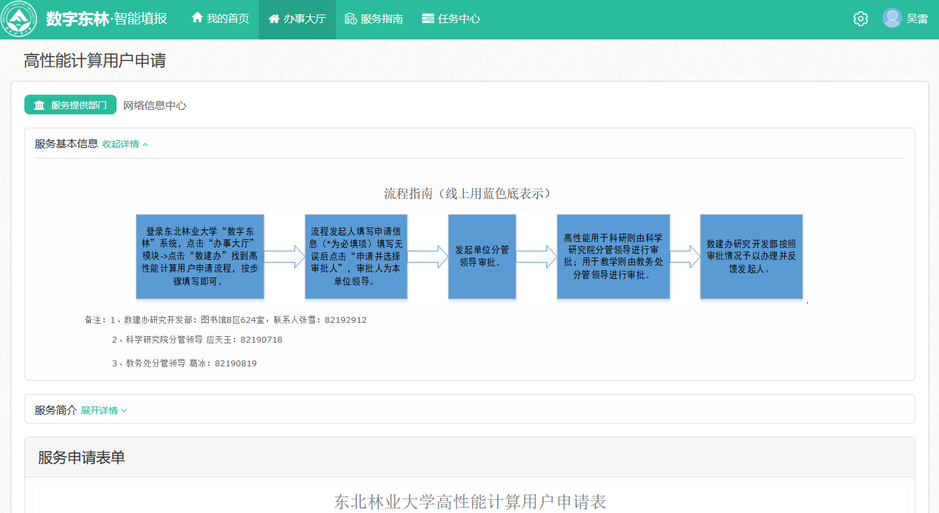Screen dimensions: 939x513
Task: Click the 网络信息中心 department name
Action: click(x=155, y=105)
